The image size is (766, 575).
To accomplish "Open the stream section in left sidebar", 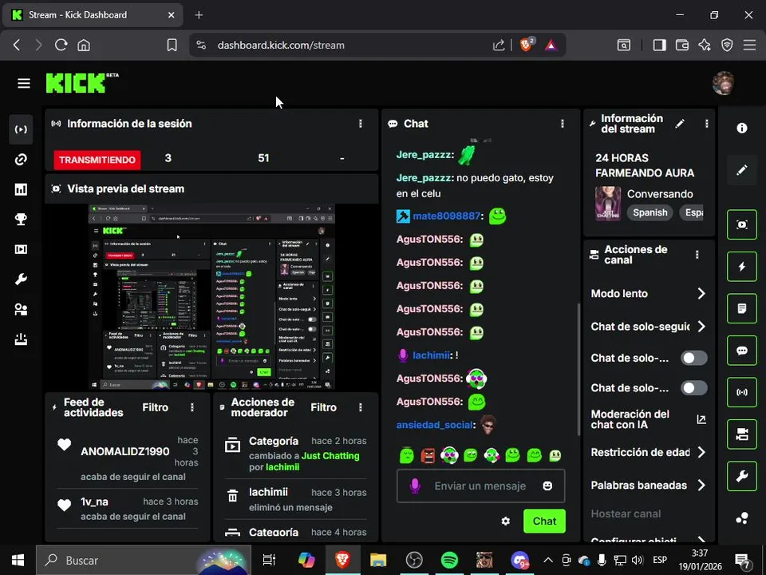I will coord(21,129).
